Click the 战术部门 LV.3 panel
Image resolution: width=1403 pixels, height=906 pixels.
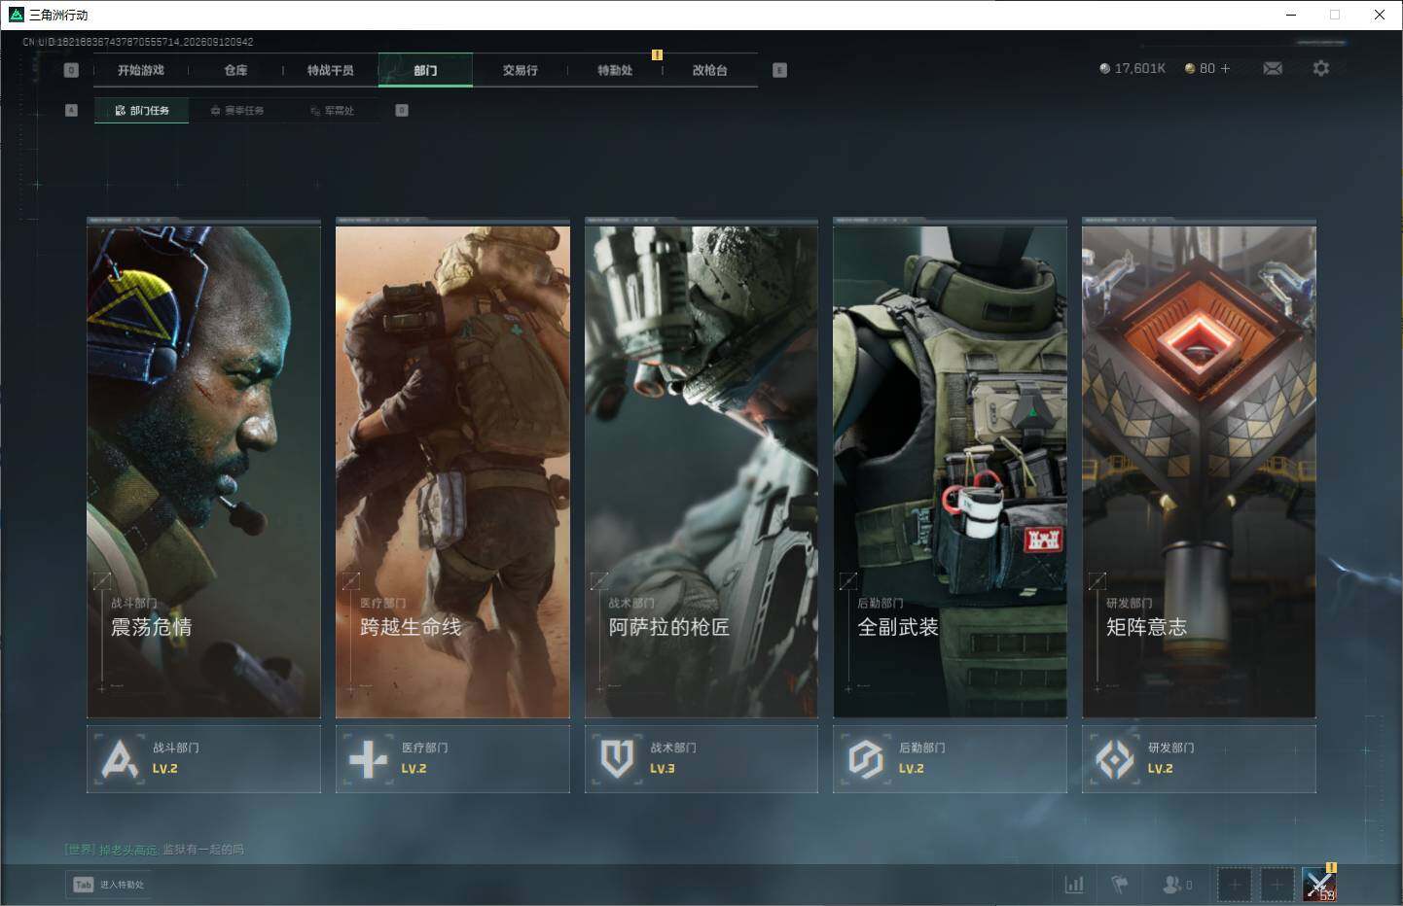(x=701, y=758)
